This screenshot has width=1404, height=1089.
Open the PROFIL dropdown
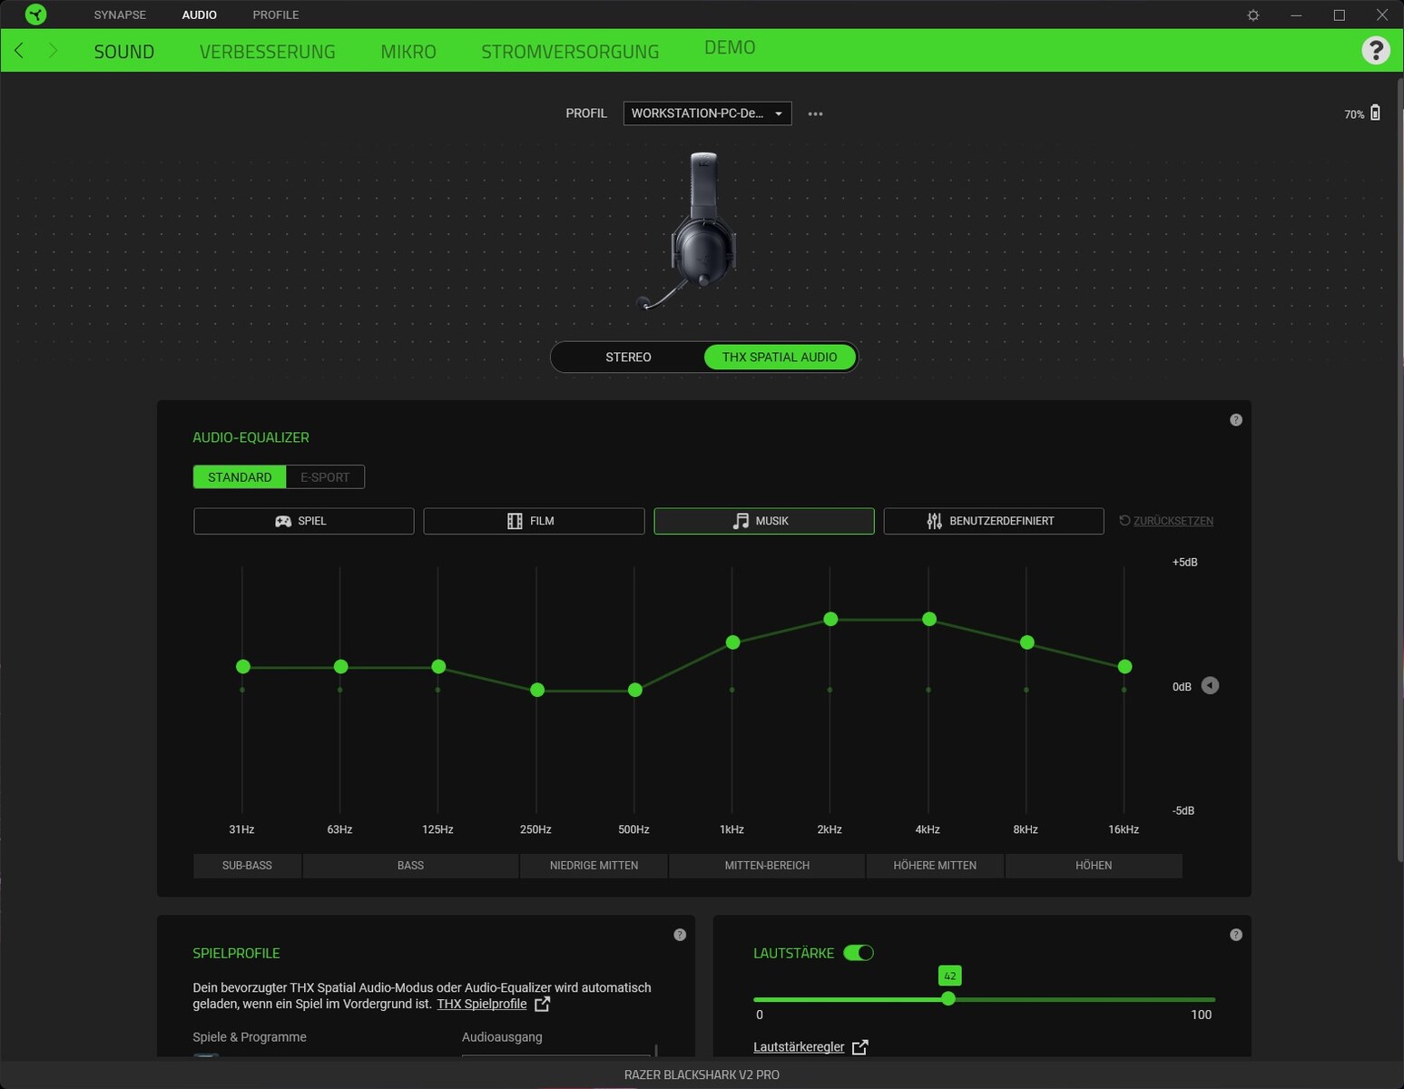[707, 113]
